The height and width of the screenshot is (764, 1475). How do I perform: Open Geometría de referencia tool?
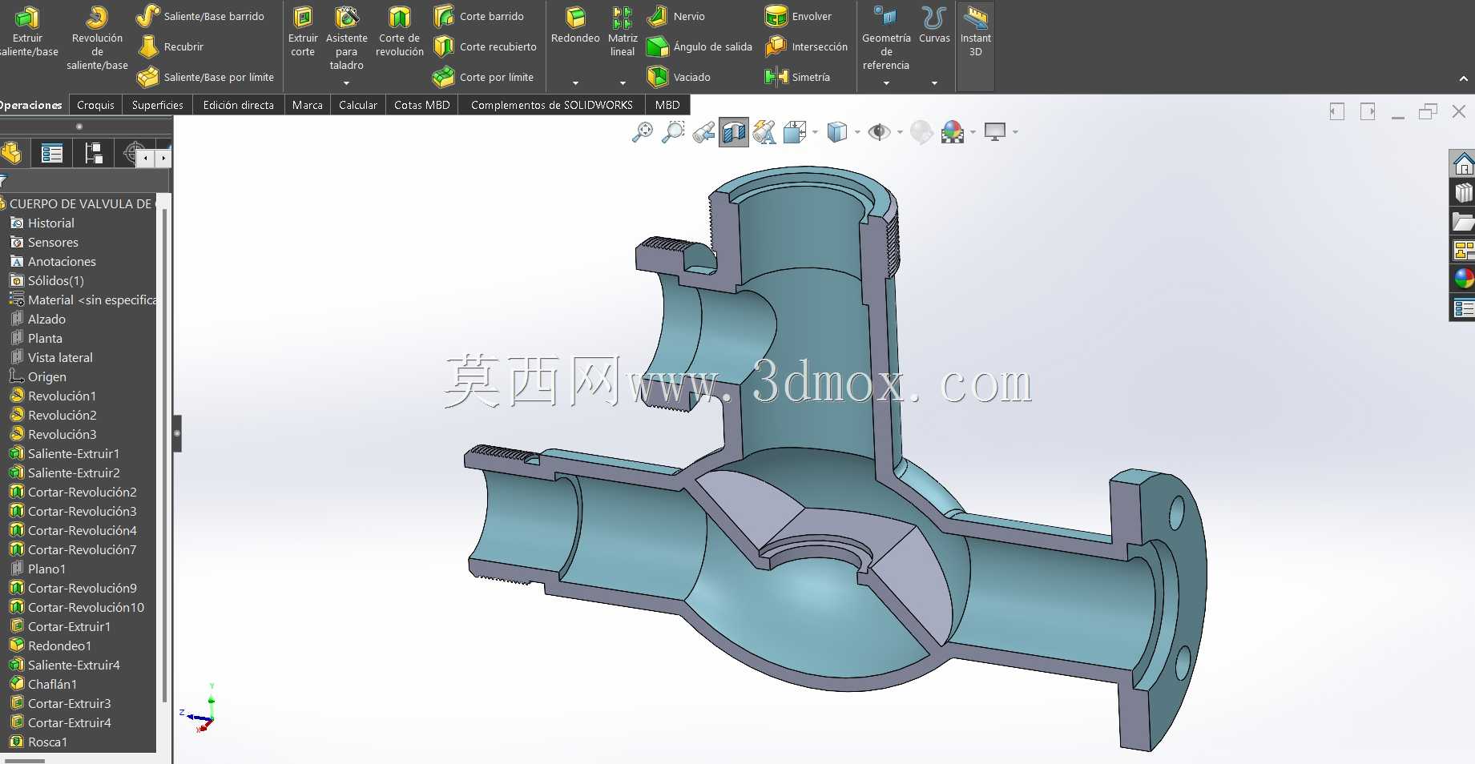886,38
